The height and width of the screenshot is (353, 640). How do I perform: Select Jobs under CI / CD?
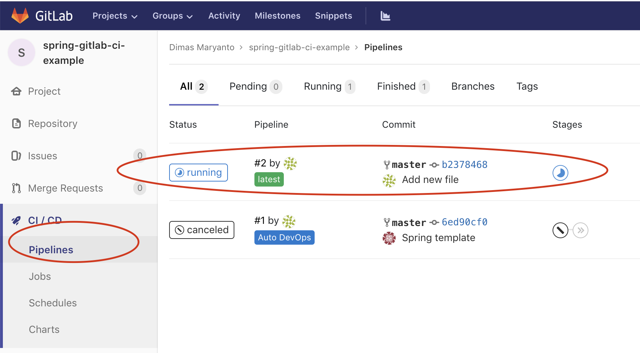coord(40,276)
